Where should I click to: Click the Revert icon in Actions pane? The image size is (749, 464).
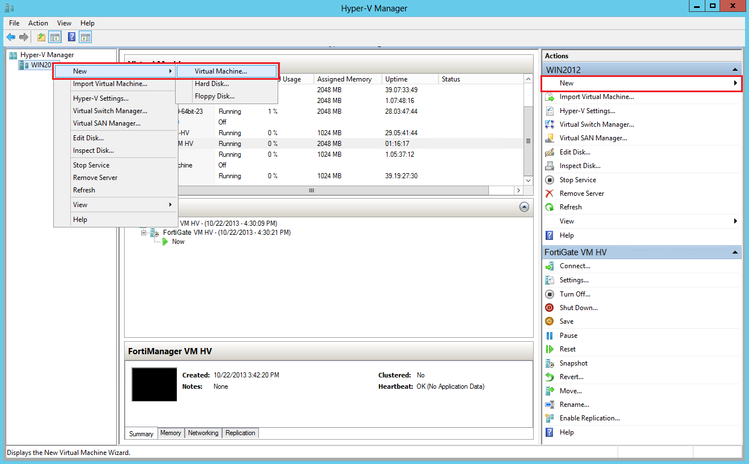[x=549, y=377]
